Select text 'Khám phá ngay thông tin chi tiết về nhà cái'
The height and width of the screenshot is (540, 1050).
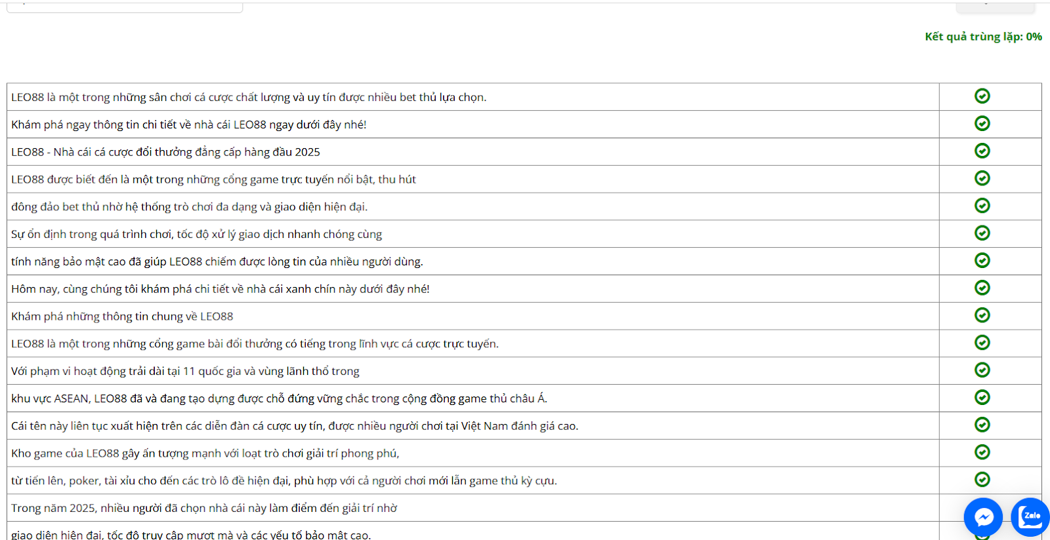[121, 125]
